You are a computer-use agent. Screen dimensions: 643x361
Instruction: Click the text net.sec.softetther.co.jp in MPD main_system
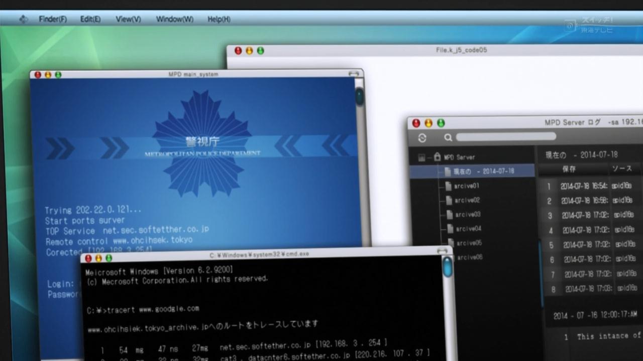pos(156,230)
